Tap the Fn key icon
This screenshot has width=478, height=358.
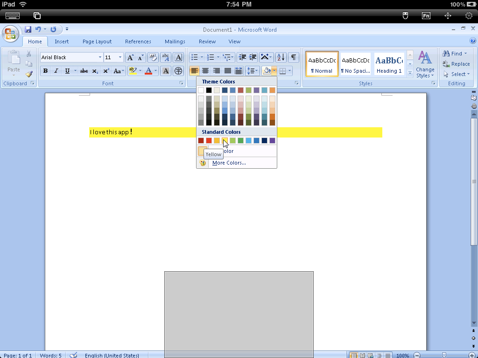coord(426,15)
